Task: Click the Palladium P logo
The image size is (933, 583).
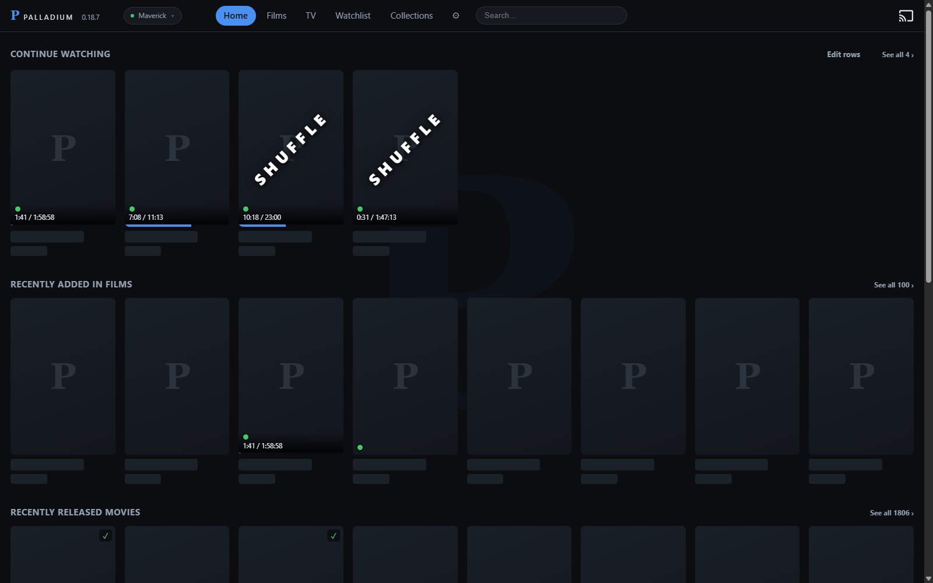Action: click(15, 16)
